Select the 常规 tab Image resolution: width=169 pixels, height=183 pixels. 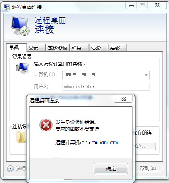pos(14,47)
